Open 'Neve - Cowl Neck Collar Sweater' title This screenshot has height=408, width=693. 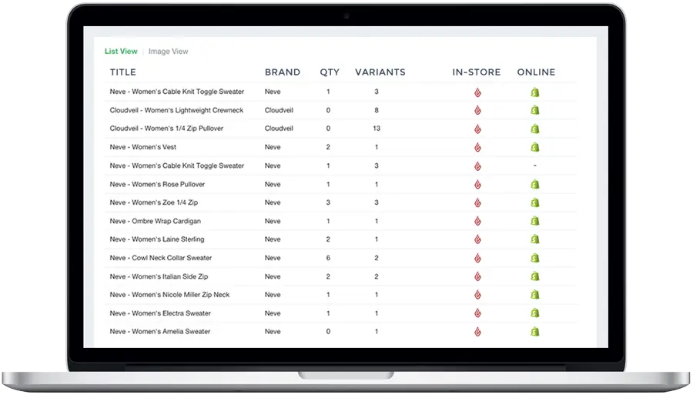tap(161, 258)
